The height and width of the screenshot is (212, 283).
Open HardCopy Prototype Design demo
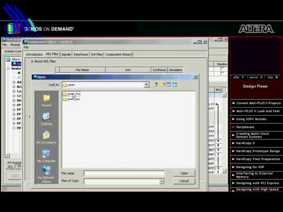[257, 151]
